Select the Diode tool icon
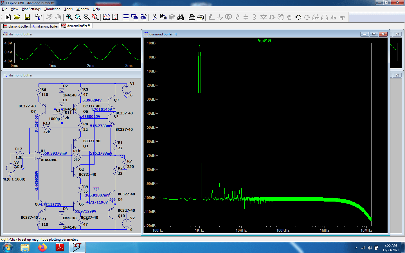Screen dimensions: 405x253 (264, 17)
